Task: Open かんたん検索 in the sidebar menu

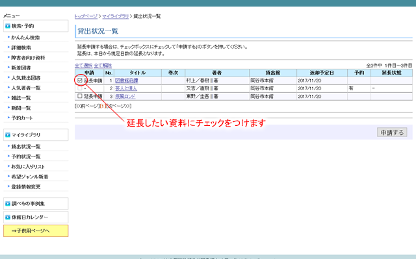Action: 25,38
